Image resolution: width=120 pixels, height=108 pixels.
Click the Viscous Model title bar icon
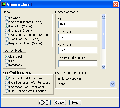tap(4, 4)
